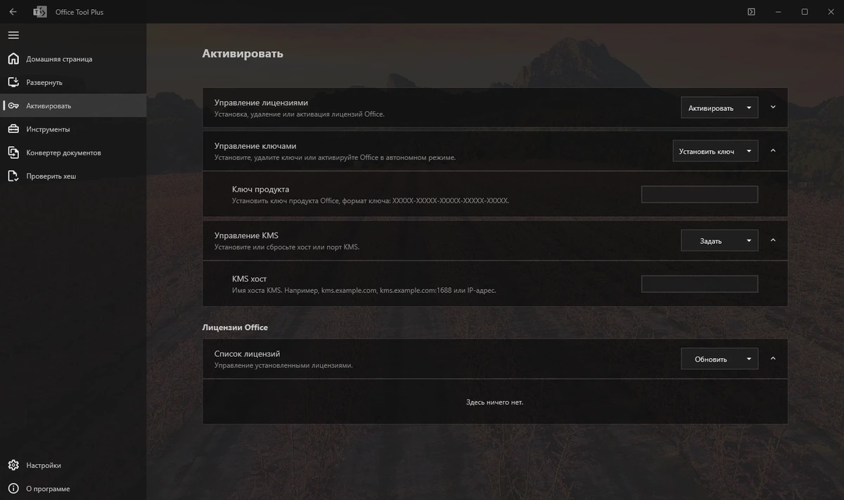
Task: Open the Развернуть page
Action: 73,82
